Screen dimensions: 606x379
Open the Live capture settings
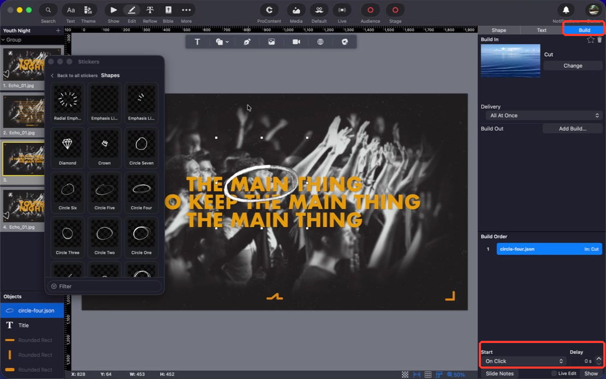coord(342,10)
